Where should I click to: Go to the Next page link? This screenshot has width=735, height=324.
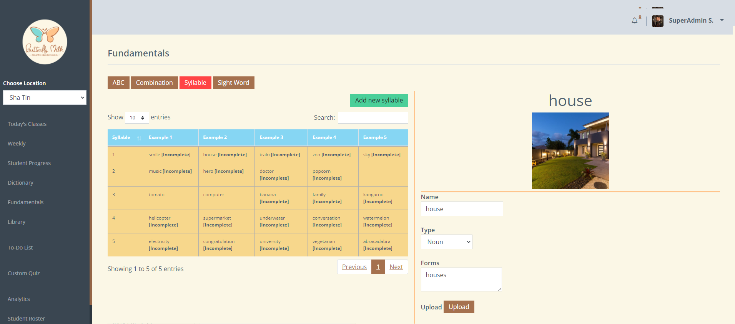coord(396,267)
